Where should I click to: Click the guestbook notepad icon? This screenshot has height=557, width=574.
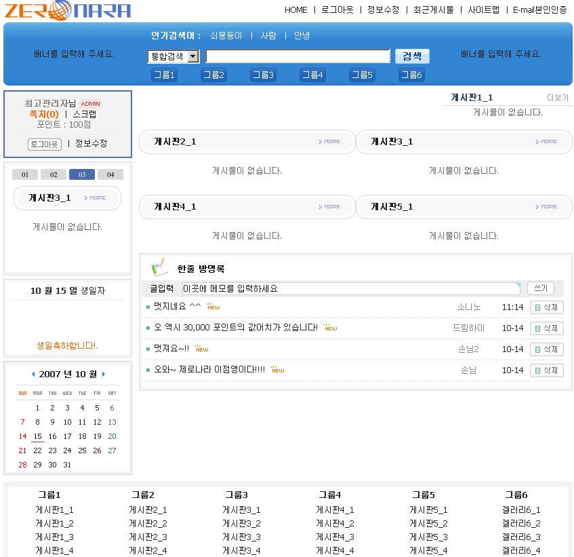[x=159, y=267]
